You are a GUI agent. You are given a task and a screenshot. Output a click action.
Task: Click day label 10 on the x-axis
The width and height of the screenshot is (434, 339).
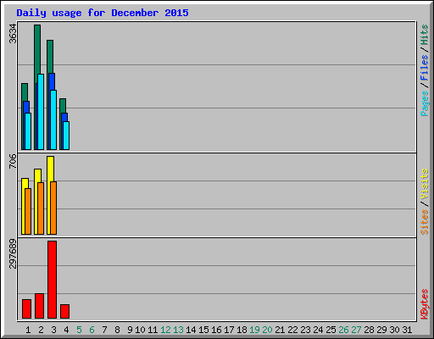pyautogui.click(x=140, y=330)
